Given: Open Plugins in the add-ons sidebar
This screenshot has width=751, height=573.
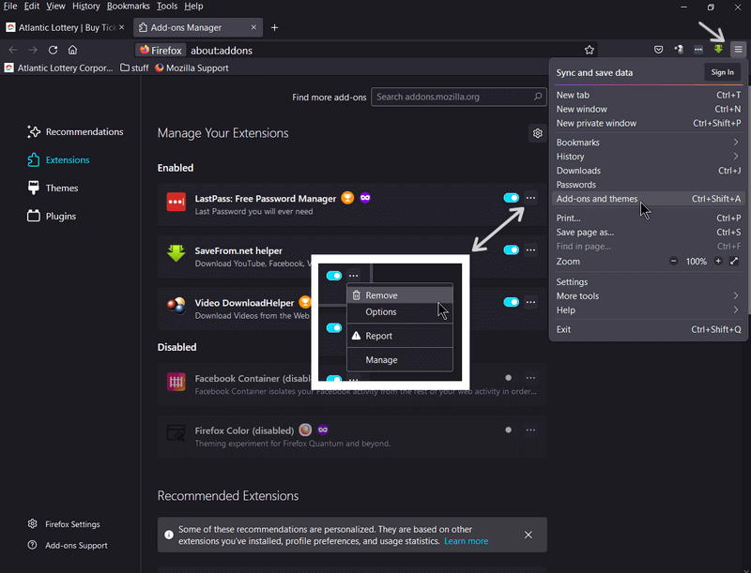Looking at the screenshot, I should point(52,217).
